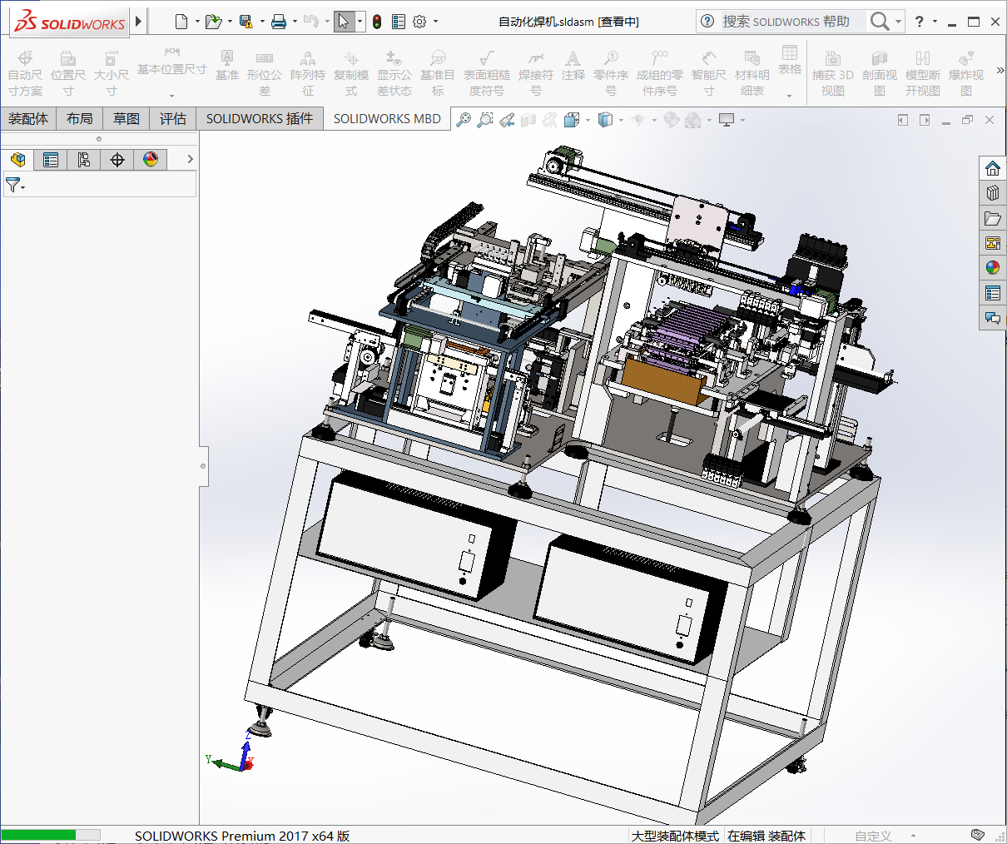Switch to the 草图 tab
This screenshot has width=1007, height=844.
(126, 119)
